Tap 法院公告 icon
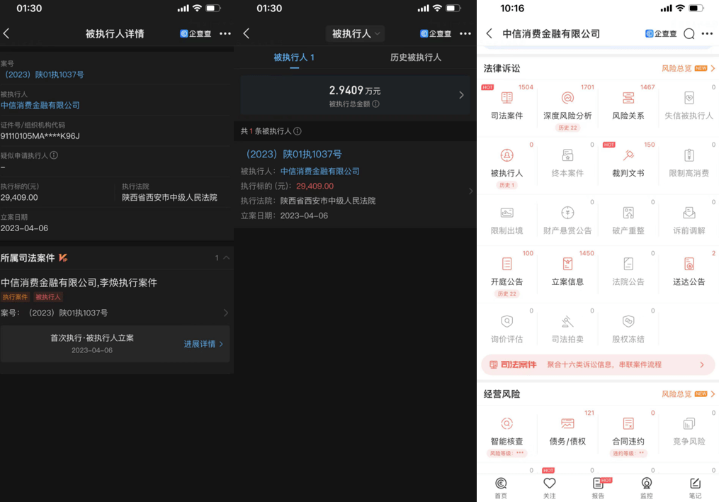Screen dimensions: 719x502 [x=628, y=264]
